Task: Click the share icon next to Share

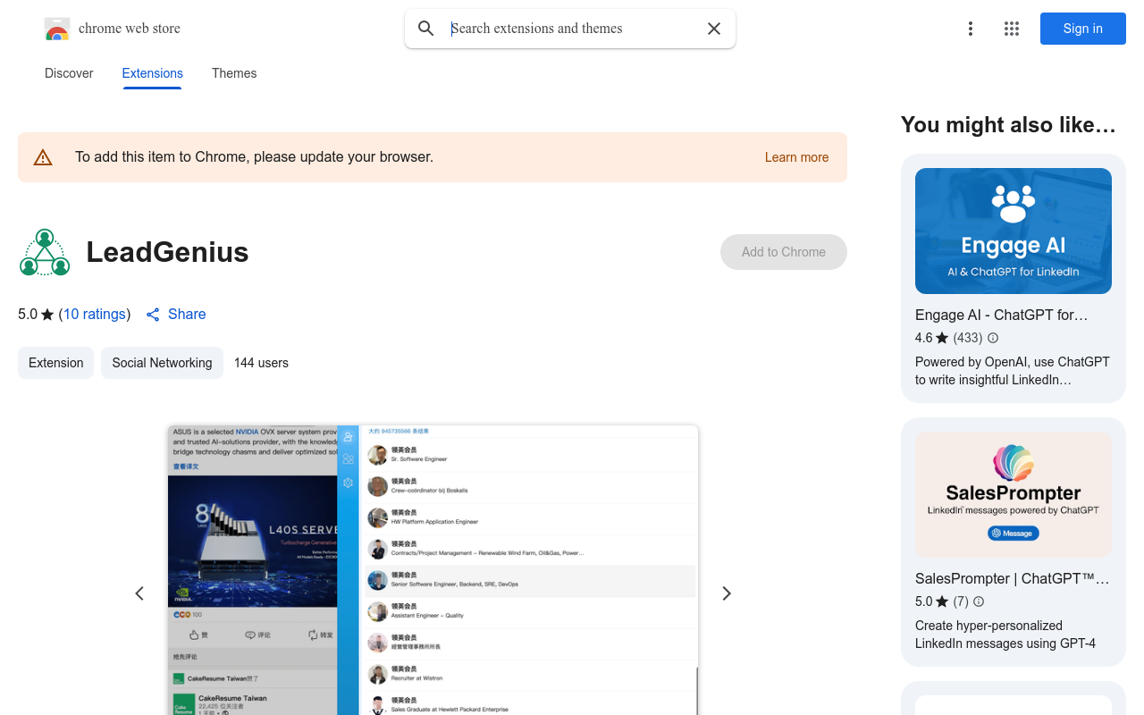Action: point(153,315)
